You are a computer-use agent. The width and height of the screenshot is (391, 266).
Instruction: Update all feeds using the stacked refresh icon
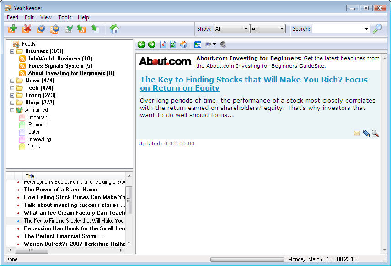[54, 29]
